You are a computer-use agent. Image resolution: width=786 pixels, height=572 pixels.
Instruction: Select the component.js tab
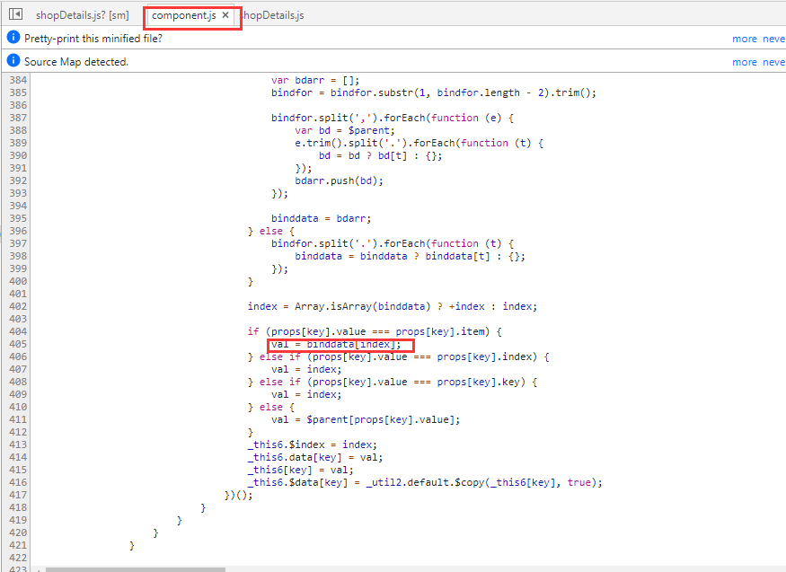tap(184, 15)
